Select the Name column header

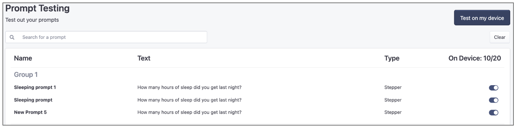23,58
